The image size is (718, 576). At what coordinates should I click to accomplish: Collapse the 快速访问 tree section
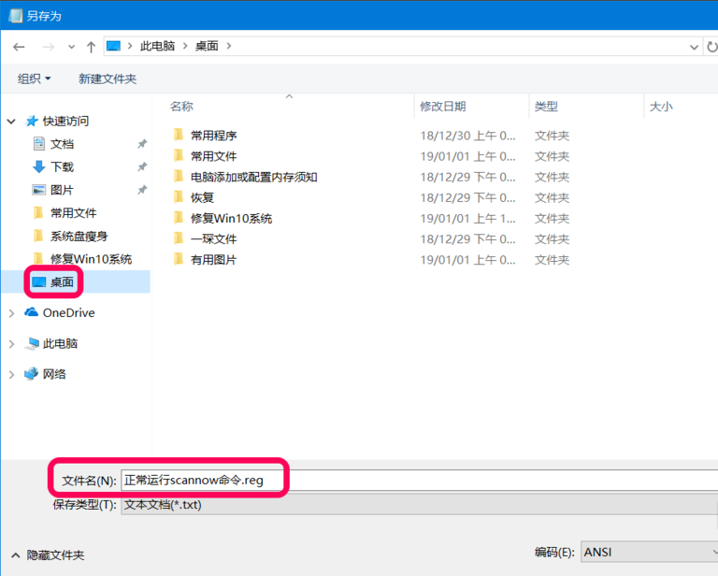coord(11,122)
